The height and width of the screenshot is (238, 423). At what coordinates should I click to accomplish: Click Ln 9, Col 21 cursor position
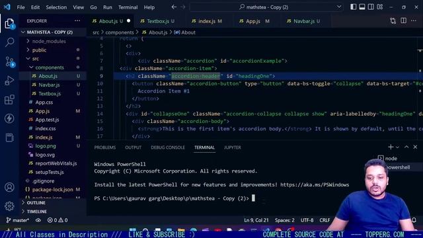point(256,220)
